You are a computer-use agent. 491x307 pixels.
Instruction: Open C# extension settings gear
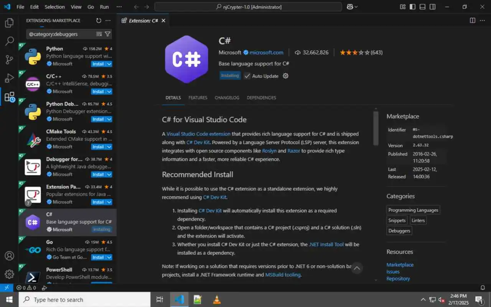[285, 76]
